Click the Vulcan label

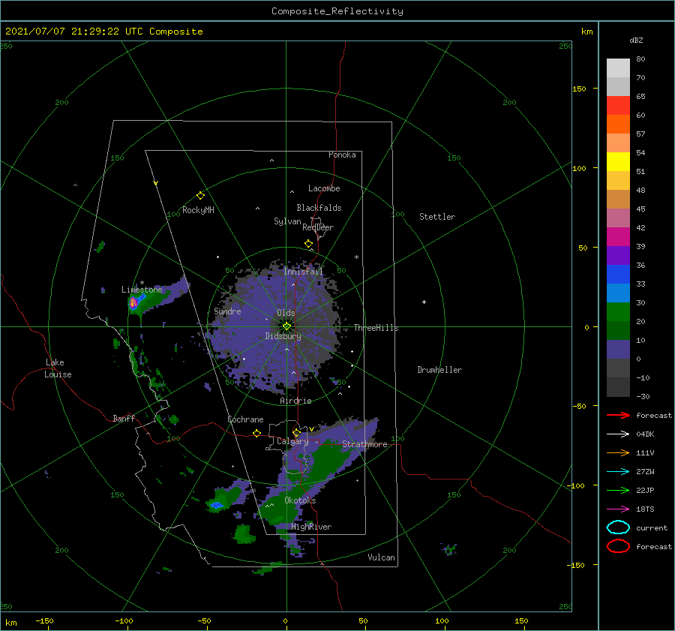pyautogui.click(x=381, y=557)
